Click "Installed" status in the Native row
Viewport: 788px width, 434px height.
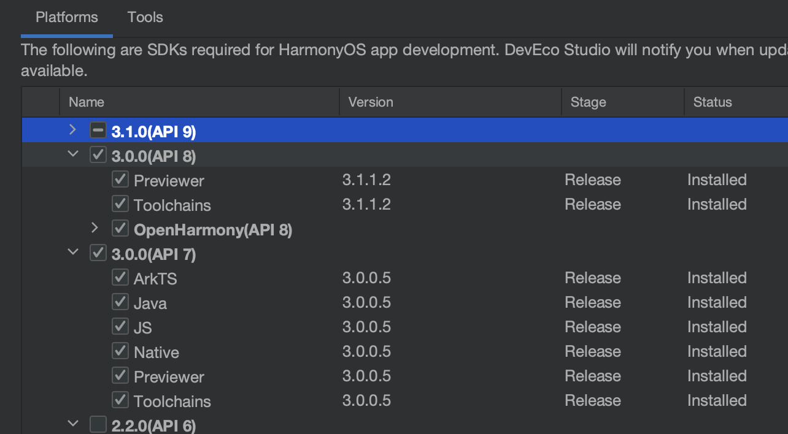click(717, 351)
